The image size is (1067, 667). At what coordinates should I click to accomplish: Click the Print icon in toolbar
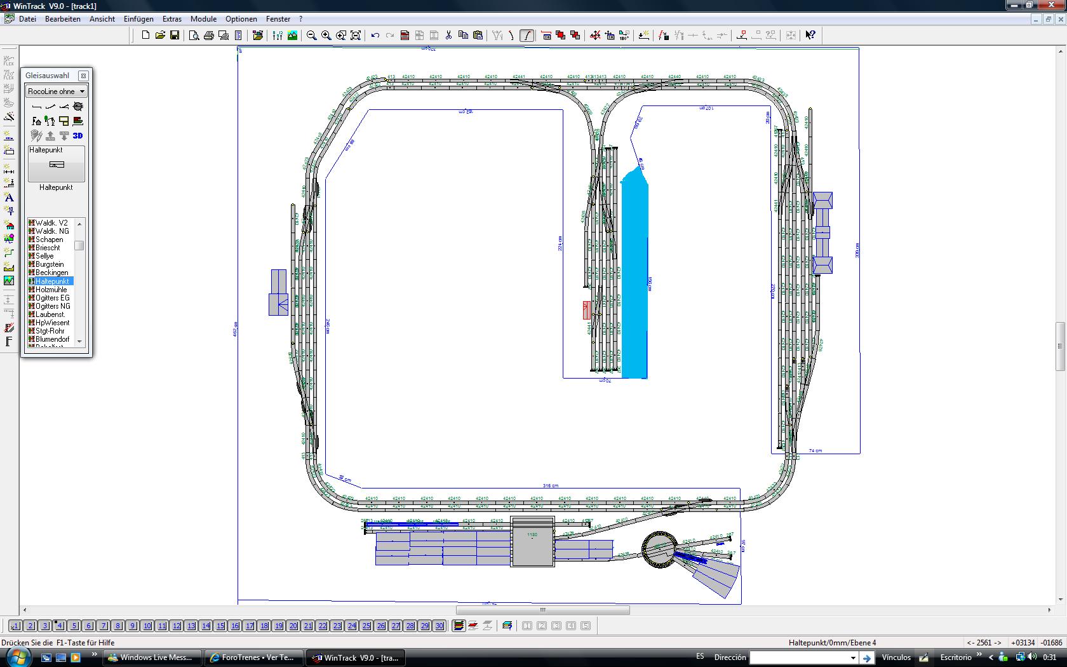pyautogui.click(x=208, y=35)
